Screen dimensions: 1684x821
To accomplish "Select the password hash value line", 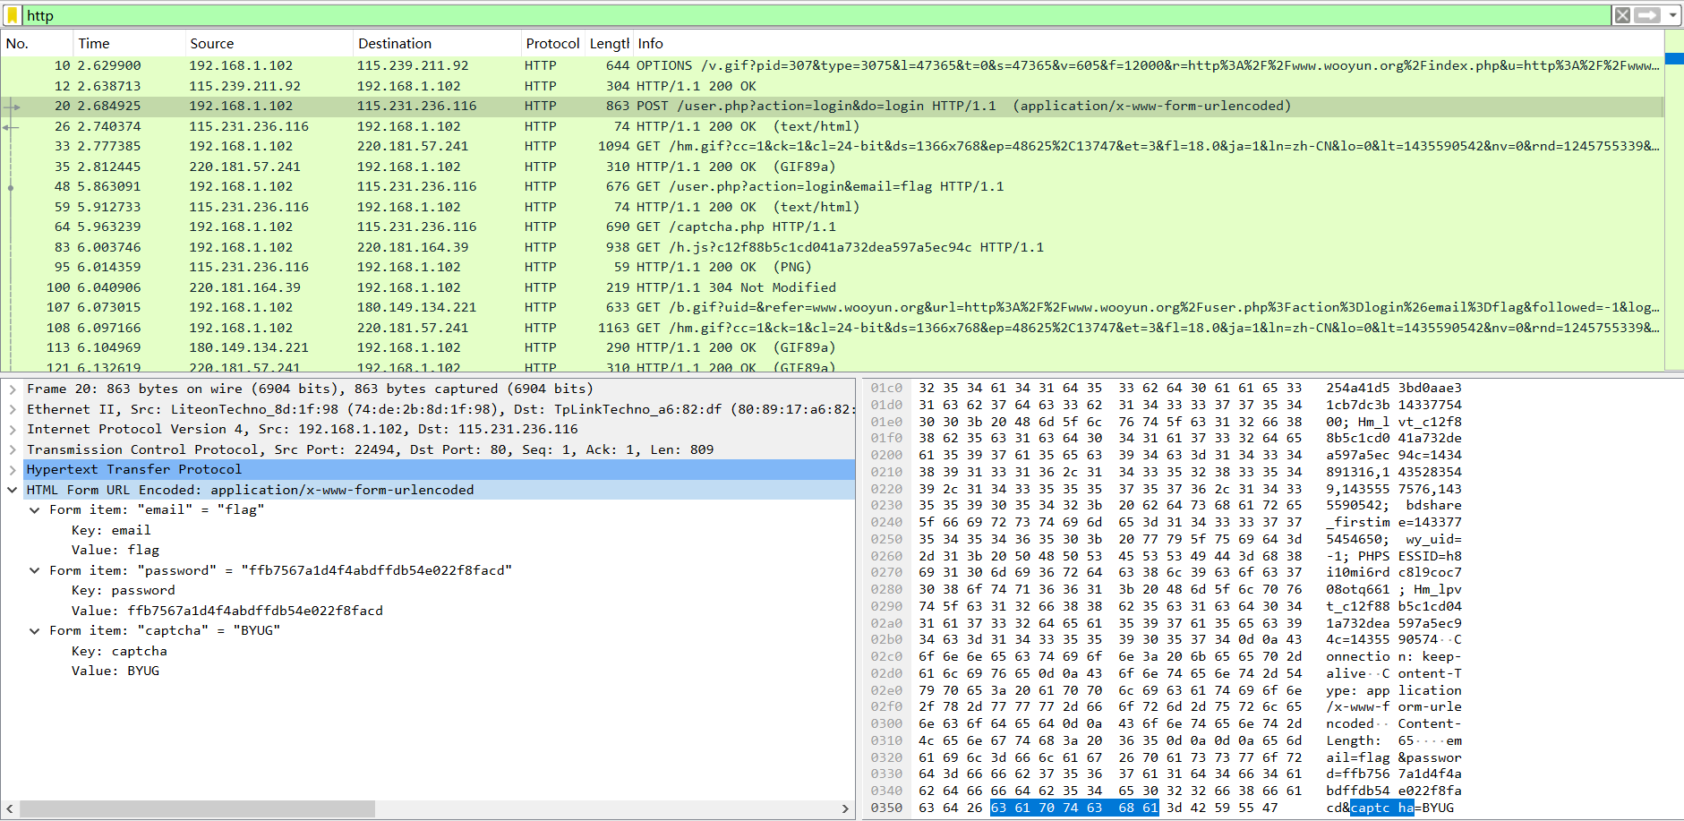I will pos(227,611).
